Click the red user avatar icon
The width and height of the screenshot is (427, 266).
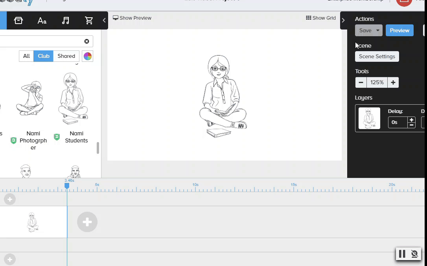click(404, 2)
